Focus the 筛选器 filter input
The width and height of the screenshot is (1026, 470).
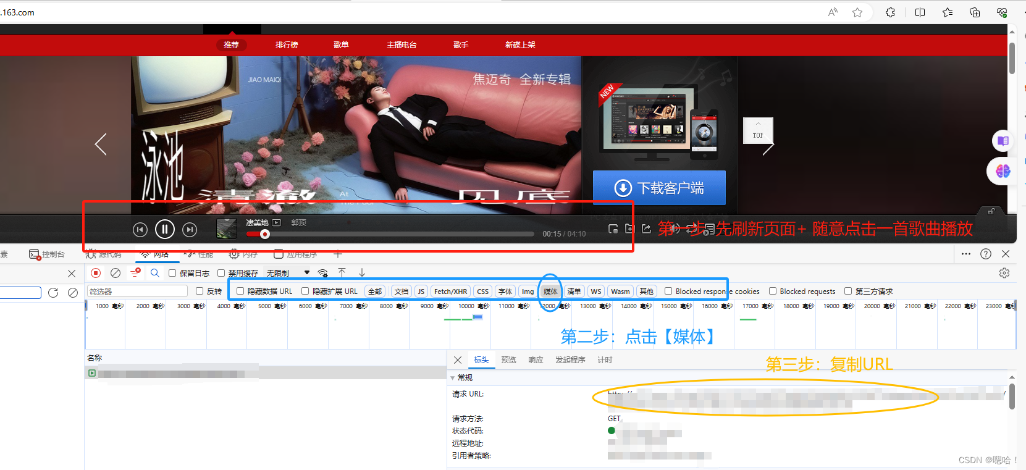(x=137, y=292)
